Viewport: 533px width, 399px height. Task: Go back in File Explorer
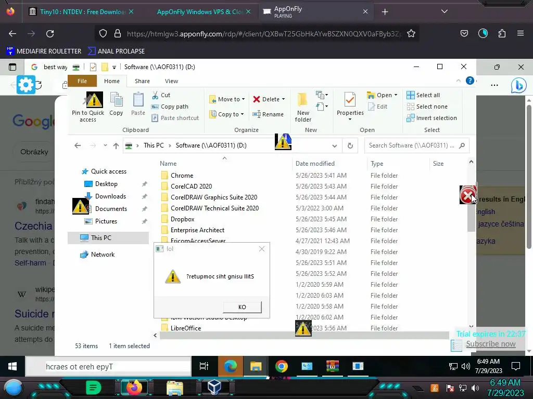(78, 145)
